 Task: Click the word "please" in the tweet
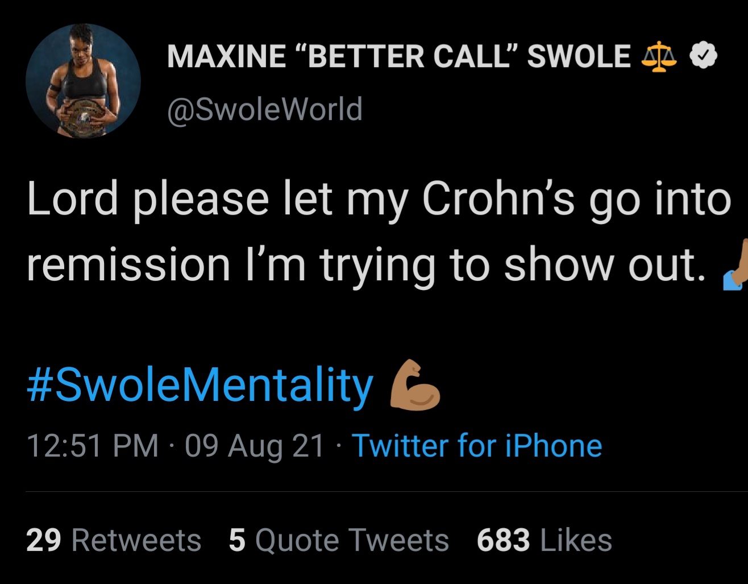coord(201,200)
